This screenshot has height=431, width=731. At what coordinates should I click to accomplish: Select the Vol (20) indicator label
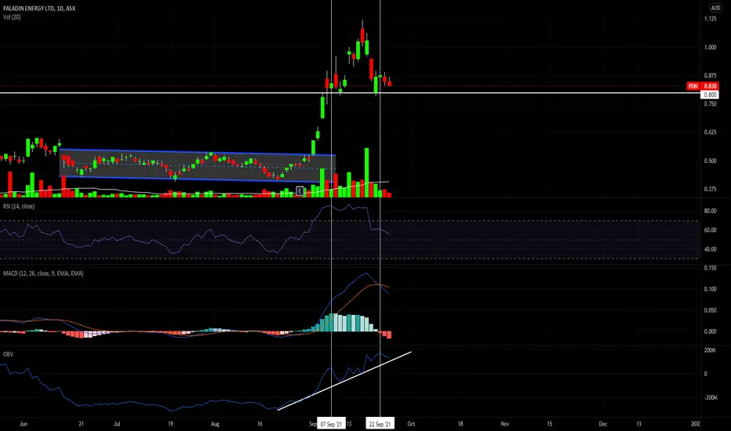point(12,16)
